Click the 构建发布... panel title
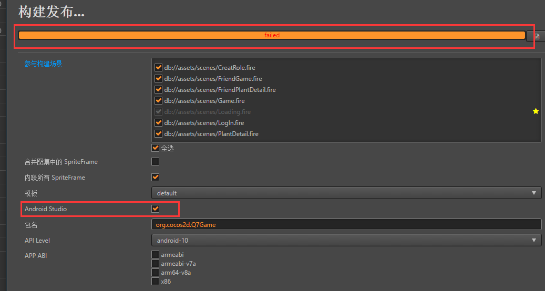 point(52,12)
